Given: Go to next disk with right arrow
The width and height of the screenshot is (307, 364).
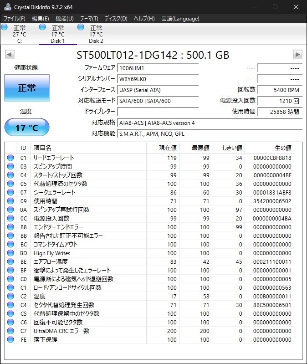Looking at the screenshot, I should pyautogui.click(x=297, y=55).
